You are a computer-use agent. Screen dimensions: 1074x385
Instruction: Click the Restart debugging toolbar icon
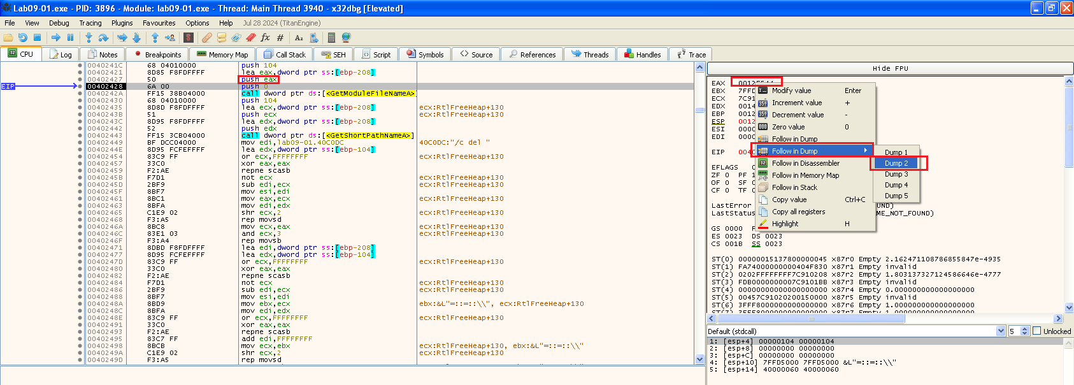[x=22, y=38]
